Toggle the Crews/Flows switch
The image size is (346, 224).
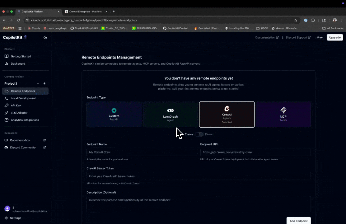[x=199, y=134]
